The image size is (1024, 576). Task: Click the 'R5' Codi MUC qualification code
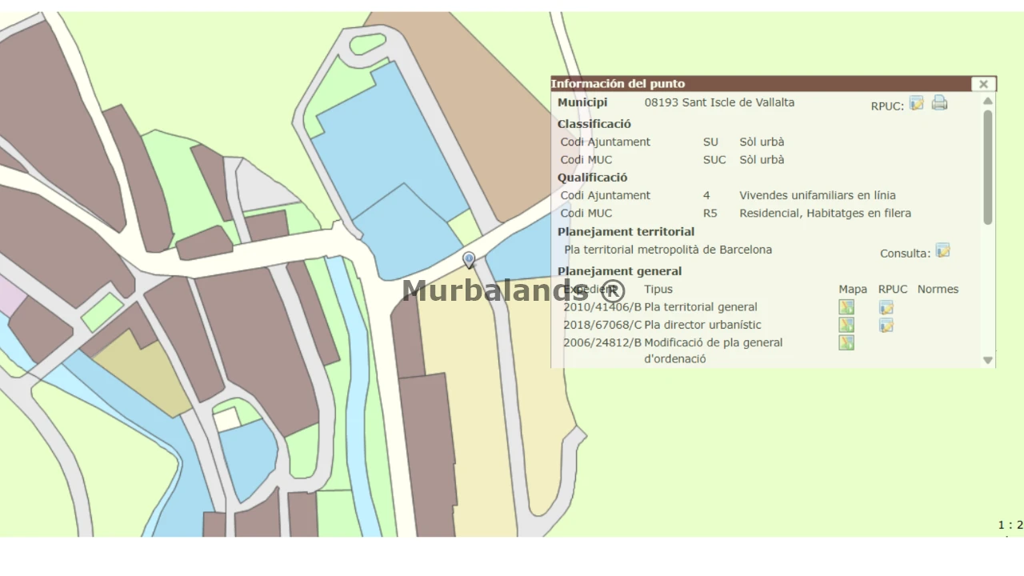tap(710, 213)
